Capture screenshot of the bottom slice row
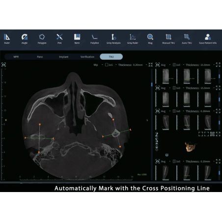Screen dimensions: 222x222 (158, 162)
